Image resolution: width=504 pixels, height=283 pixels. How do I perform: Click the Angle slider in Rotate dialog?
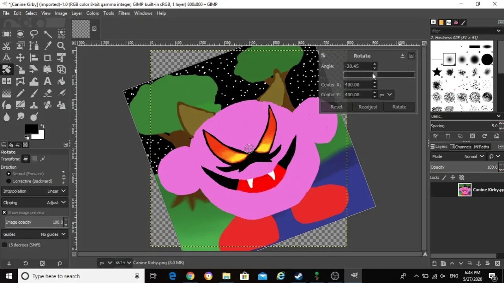pyautogui.click(x=379, y=75)
